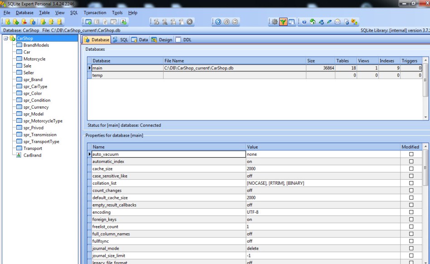Click the new table toolbar icon
Screen dimensions: 430x264
coord(89,21)
